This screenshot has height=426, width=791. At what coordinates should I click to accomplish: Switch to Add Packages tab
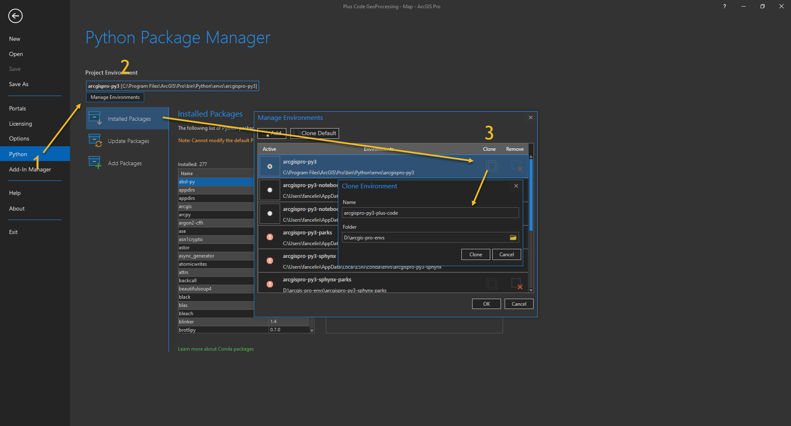point(127,163)
